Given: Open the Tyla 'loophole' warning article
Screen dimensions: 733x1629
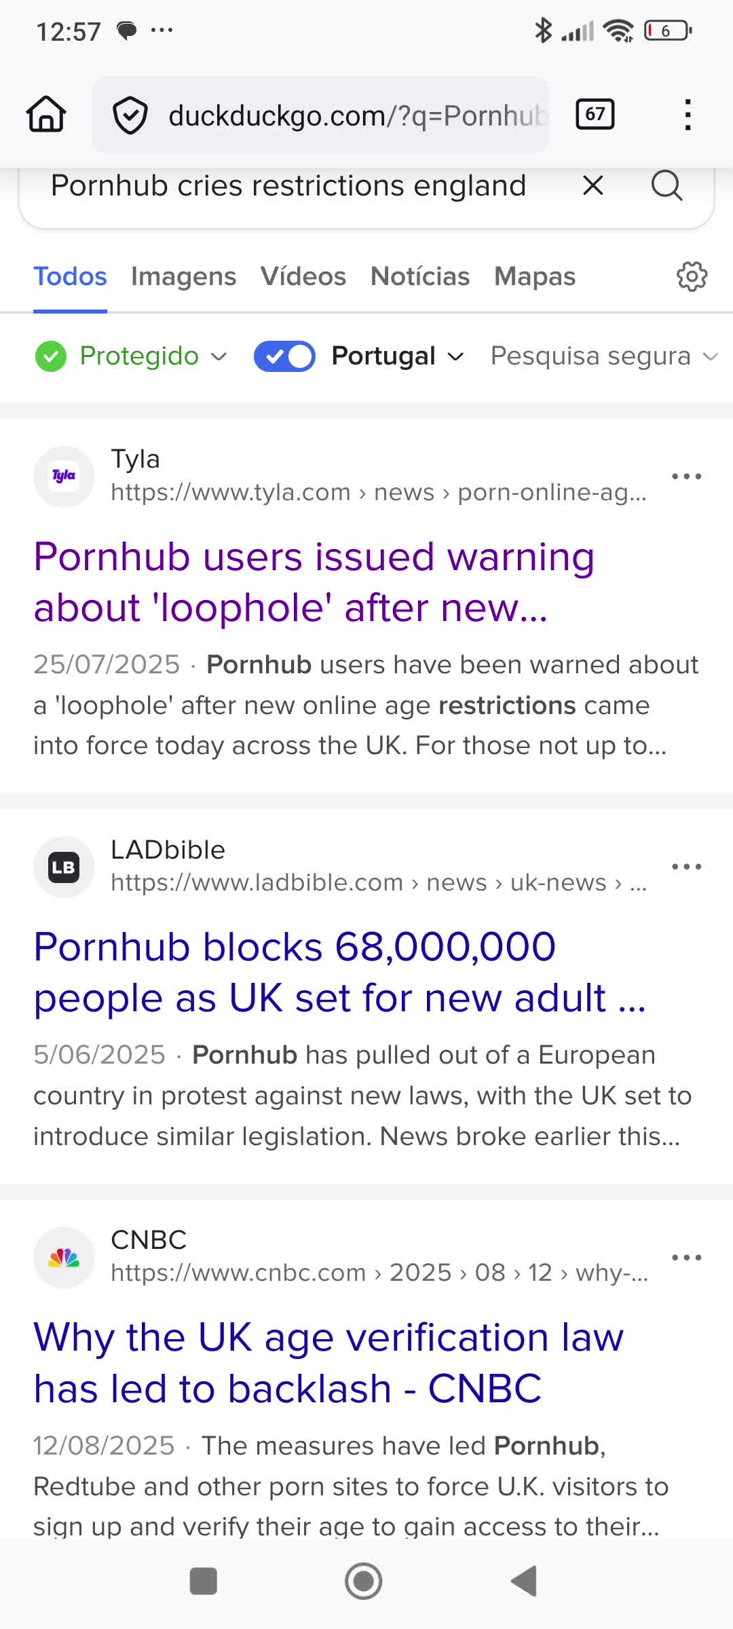Looking at the screenshot, I should click(x=314, y=582).
